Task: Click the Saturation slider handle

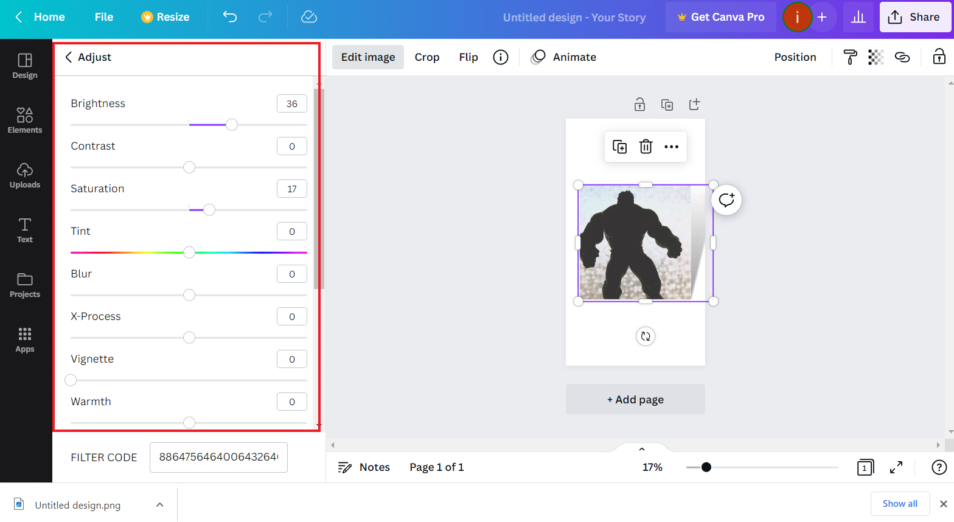Action: point(209,210)
